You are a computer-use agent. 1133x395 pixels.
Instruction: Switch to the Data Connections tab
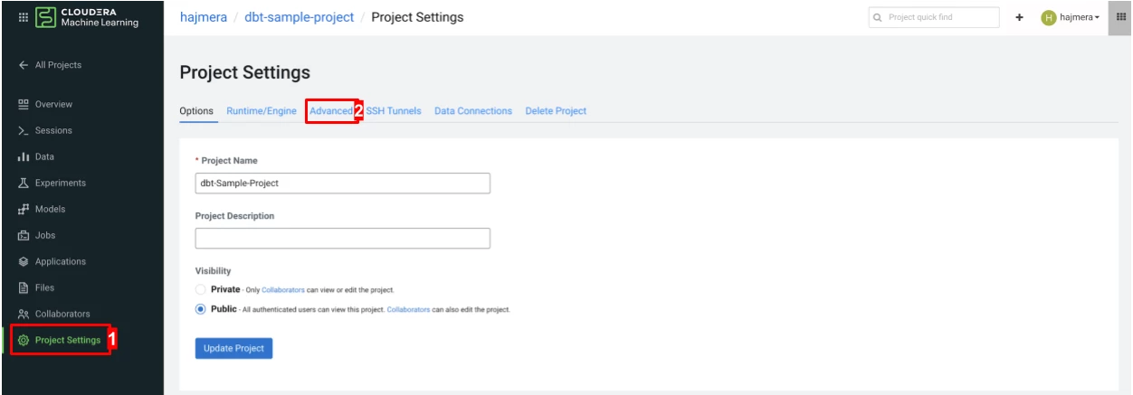click(x=473, y=111)
